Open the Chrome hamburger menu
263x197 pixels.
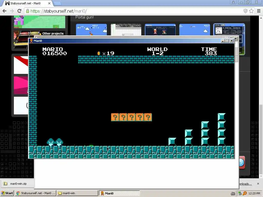(259, 11)
